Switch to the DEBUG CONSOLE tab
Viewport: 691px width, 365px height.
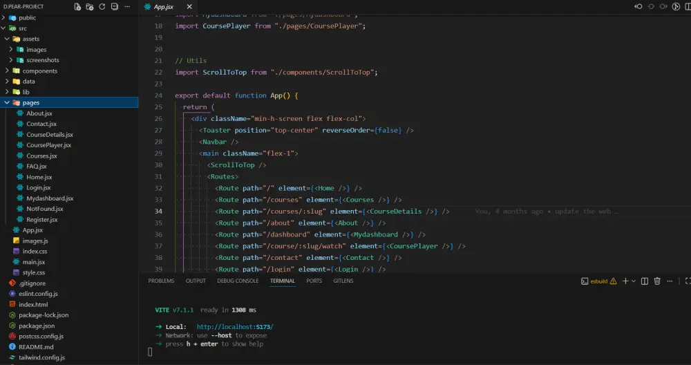pos(238,281)
